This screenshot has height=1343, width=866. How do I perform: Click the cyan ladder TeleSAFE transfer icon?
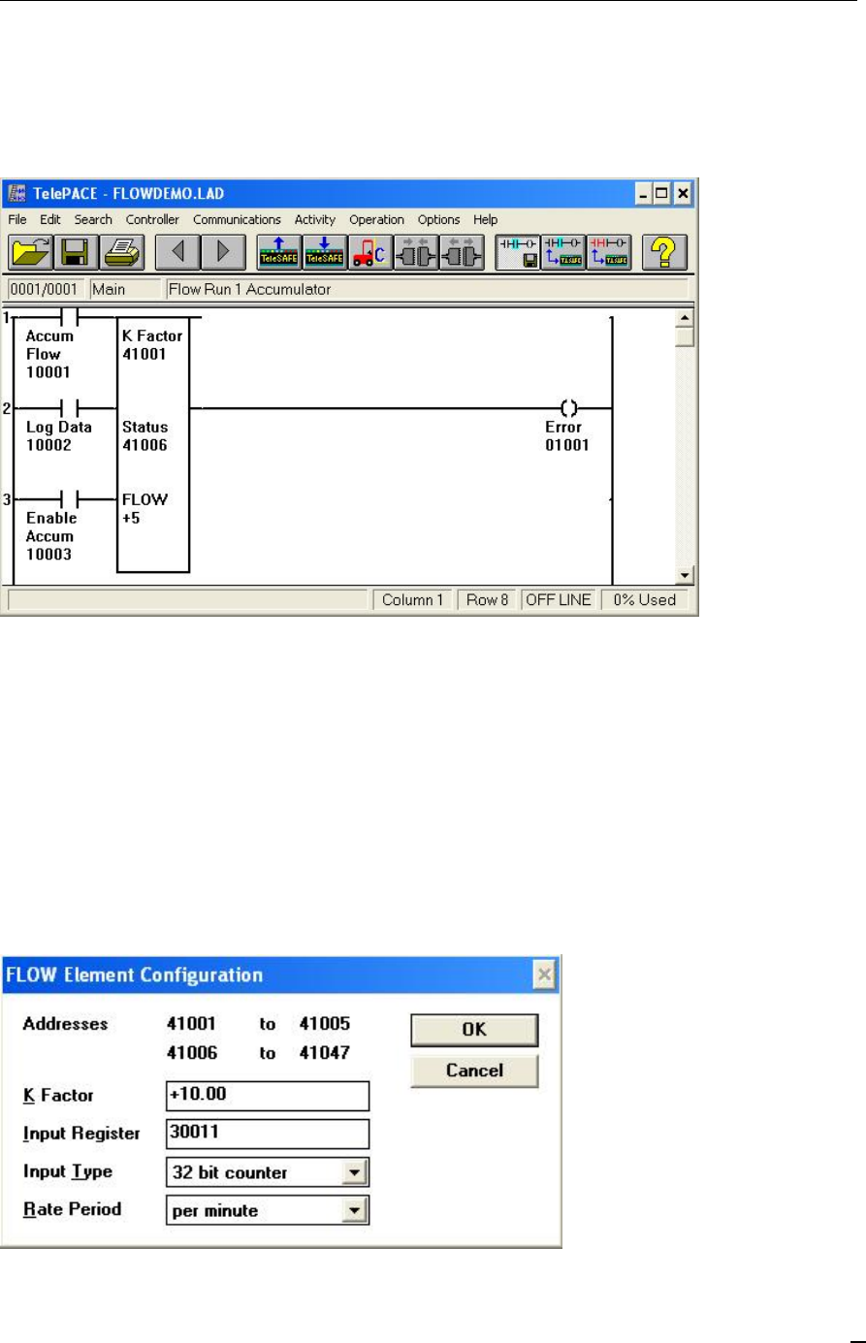point(562,253)
